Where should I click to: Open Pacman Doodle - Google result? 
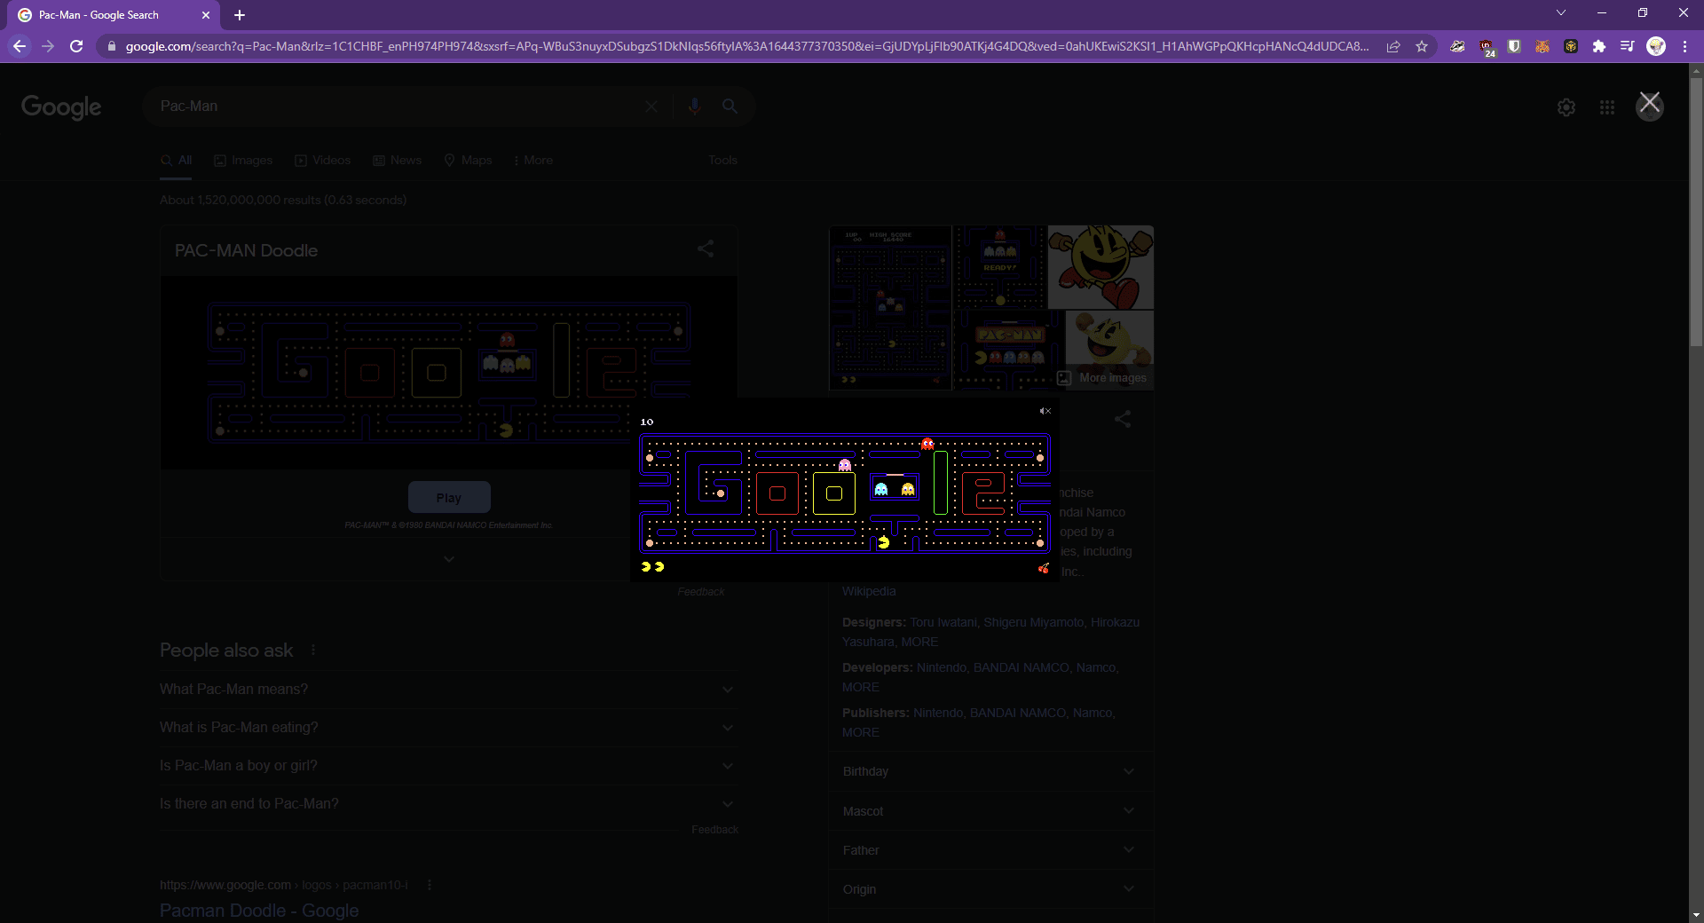pos(259,911)
